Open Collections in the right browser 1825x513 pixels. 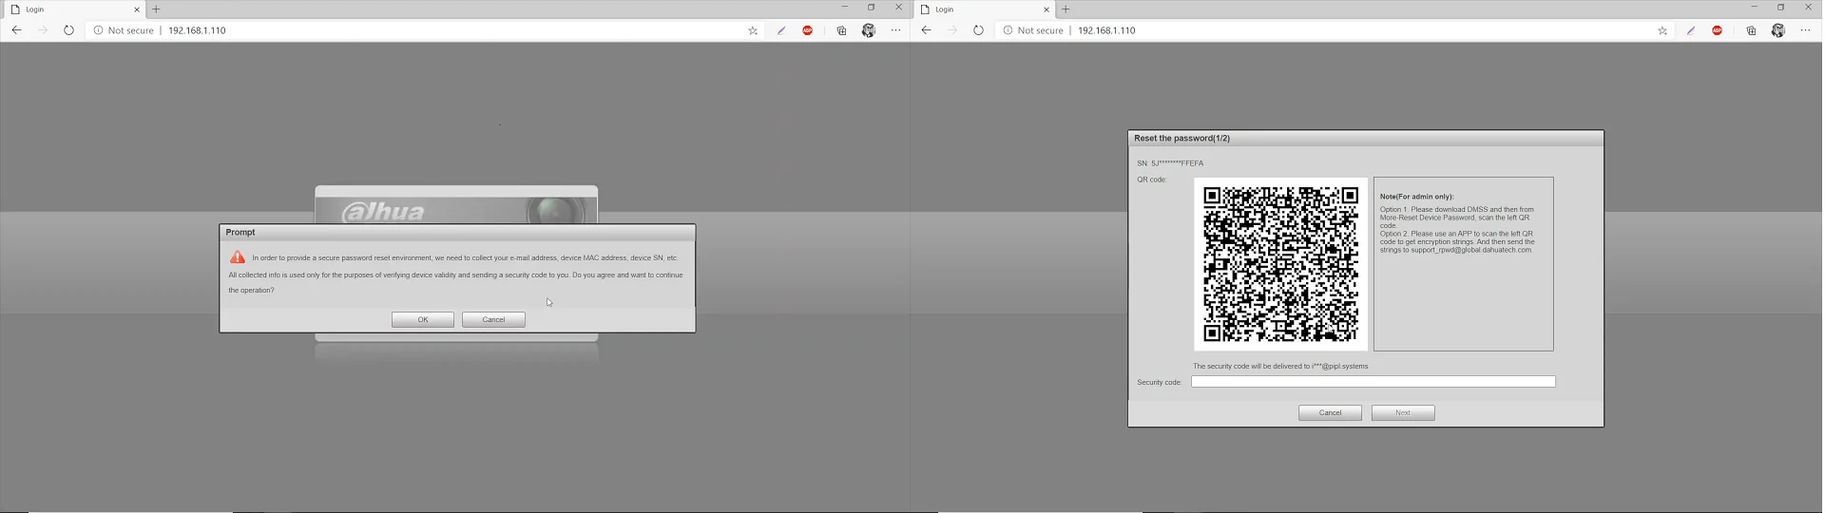pos(1751,30)
